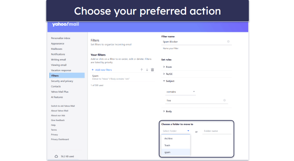Expand the To/CC rule section
This screenshot has height=161, width=294.
pyautogui.click(x=168, y=74)
